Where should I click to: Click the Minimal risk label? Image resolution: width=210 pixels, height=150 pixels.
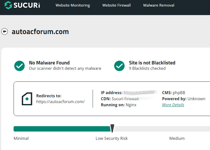coord(21,138)
